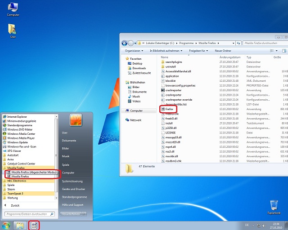Image resolution: width=288 pixels, height=230 pixels.
Task: Click Lokaler Datenträger (C:) breadcrumb
Action: [160, 43]
